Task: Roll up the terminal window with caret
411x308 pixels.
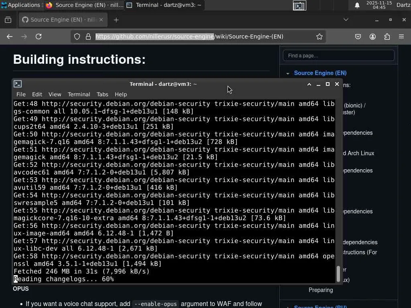Action: click(x=309, y=84)
